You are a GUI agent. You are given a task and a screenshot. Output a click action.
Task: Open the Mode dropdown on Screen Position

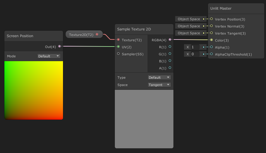pos(49,56)
